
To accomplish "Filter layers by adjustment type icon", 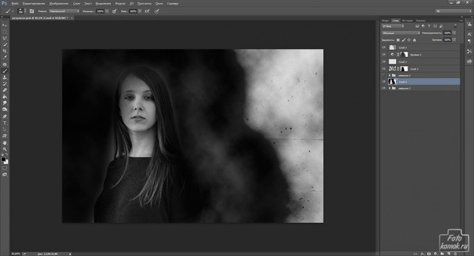I will pos(423,26).
